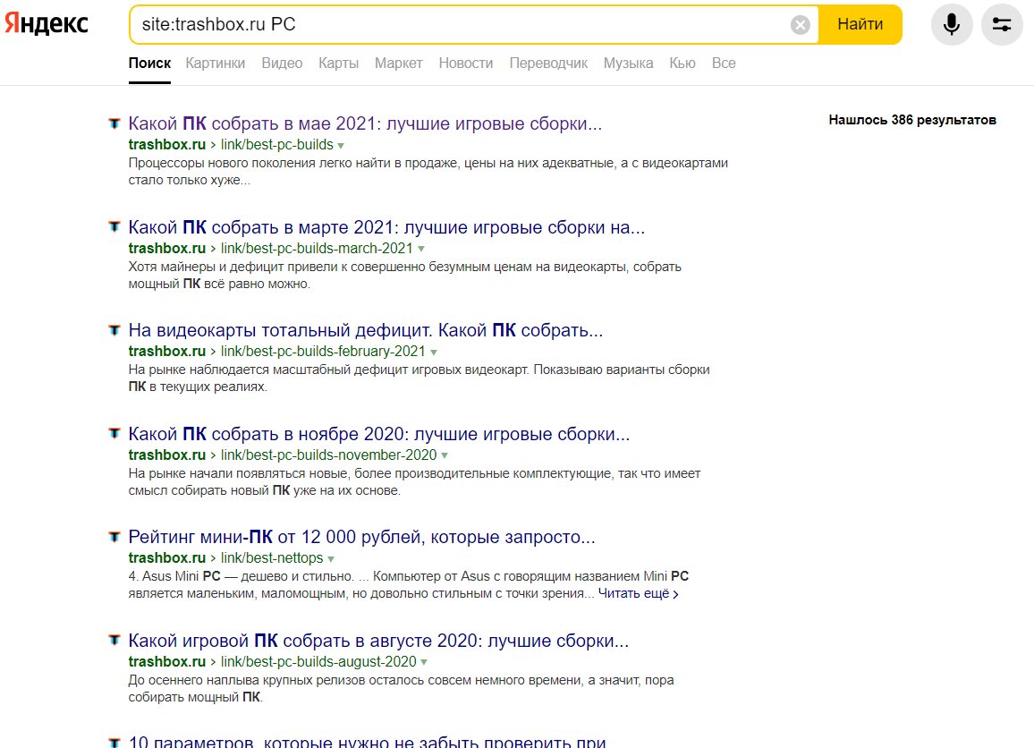This screenshot has height=748, width=1034.
Task: Open the Музыка tab
Action: pos(628,63)
